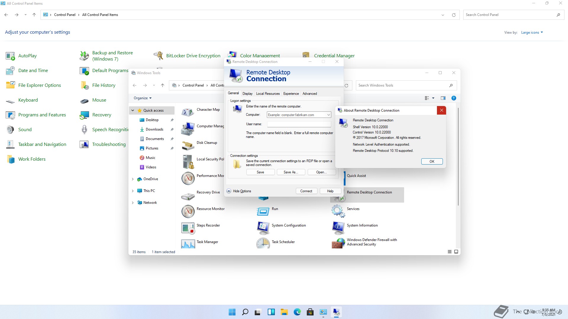Open Control Panel address bar history dropdown

coord(443,15)
